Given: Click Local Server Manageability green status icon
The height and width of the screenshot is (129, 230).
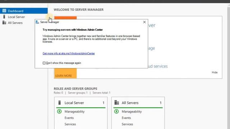Looking at the screenshot, I should pos(59,111).
